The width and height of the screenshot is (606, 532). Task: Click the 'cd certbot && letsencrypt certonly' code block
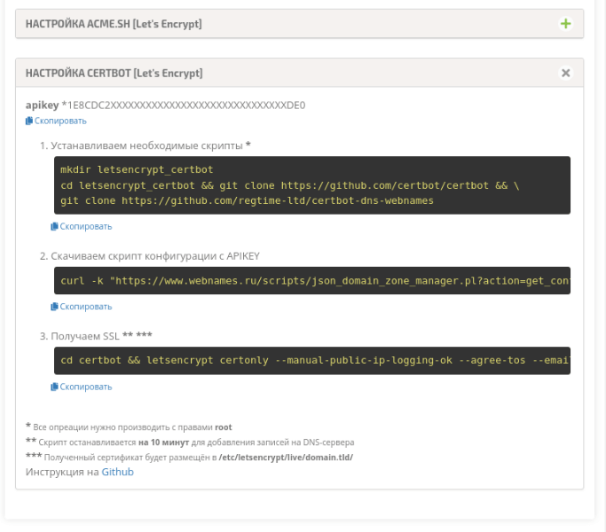point(312,361)
